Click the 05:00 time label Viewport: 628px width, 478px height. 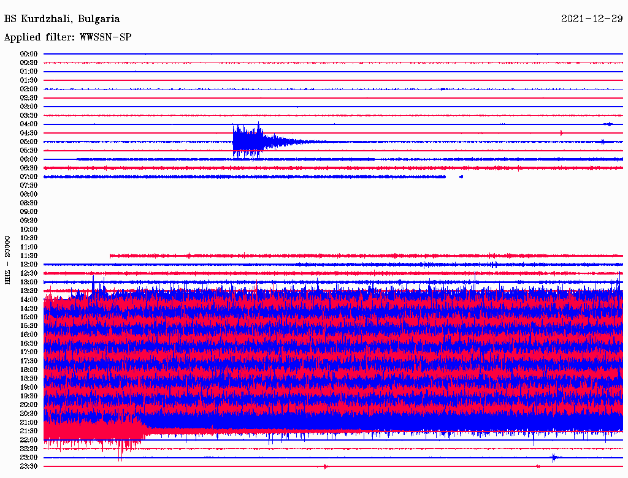29,142
